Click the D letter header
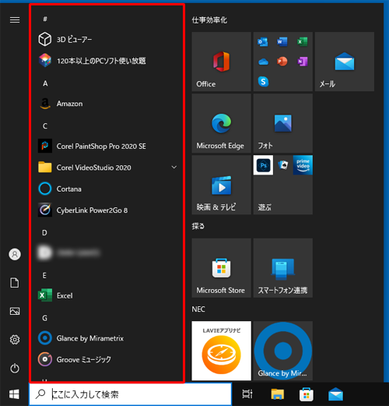 (x=44, y=232)
